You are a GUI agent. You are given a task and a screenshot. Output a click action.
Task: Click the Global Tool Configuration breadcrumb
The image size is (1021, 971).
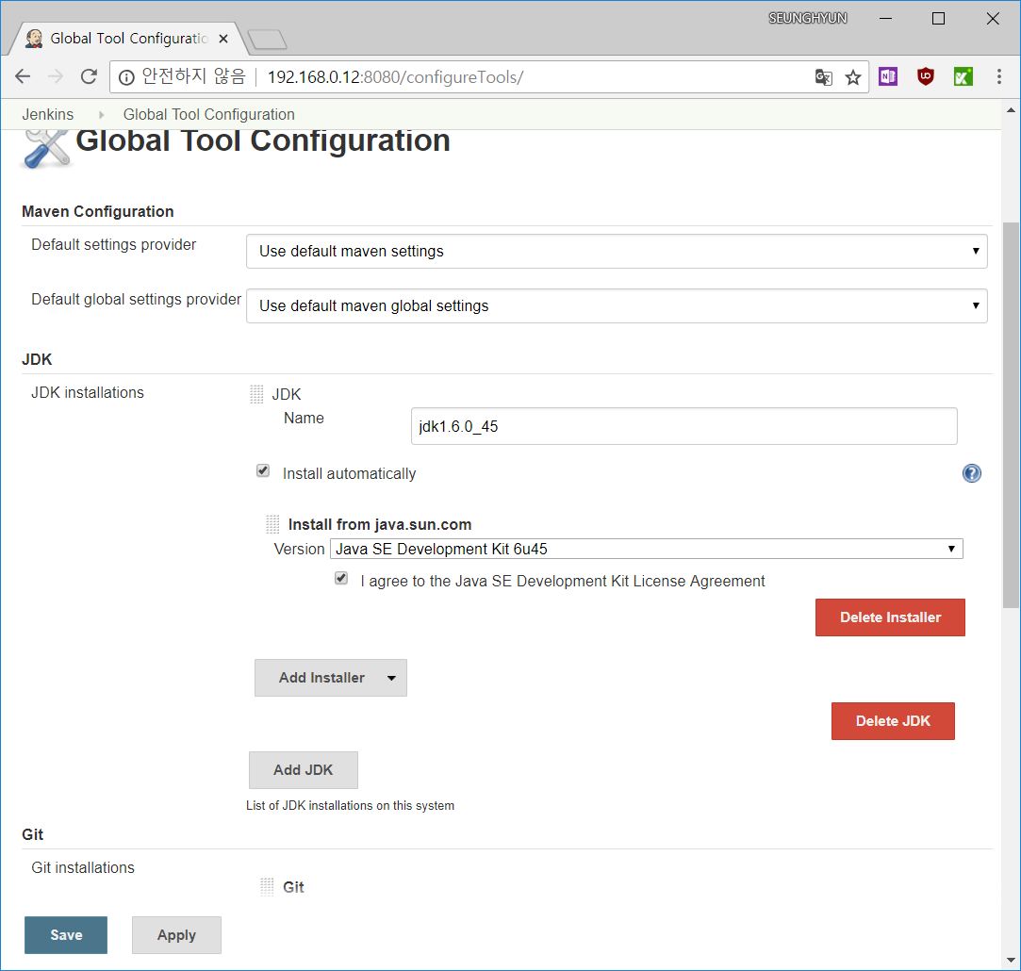(x=209, y=115)
